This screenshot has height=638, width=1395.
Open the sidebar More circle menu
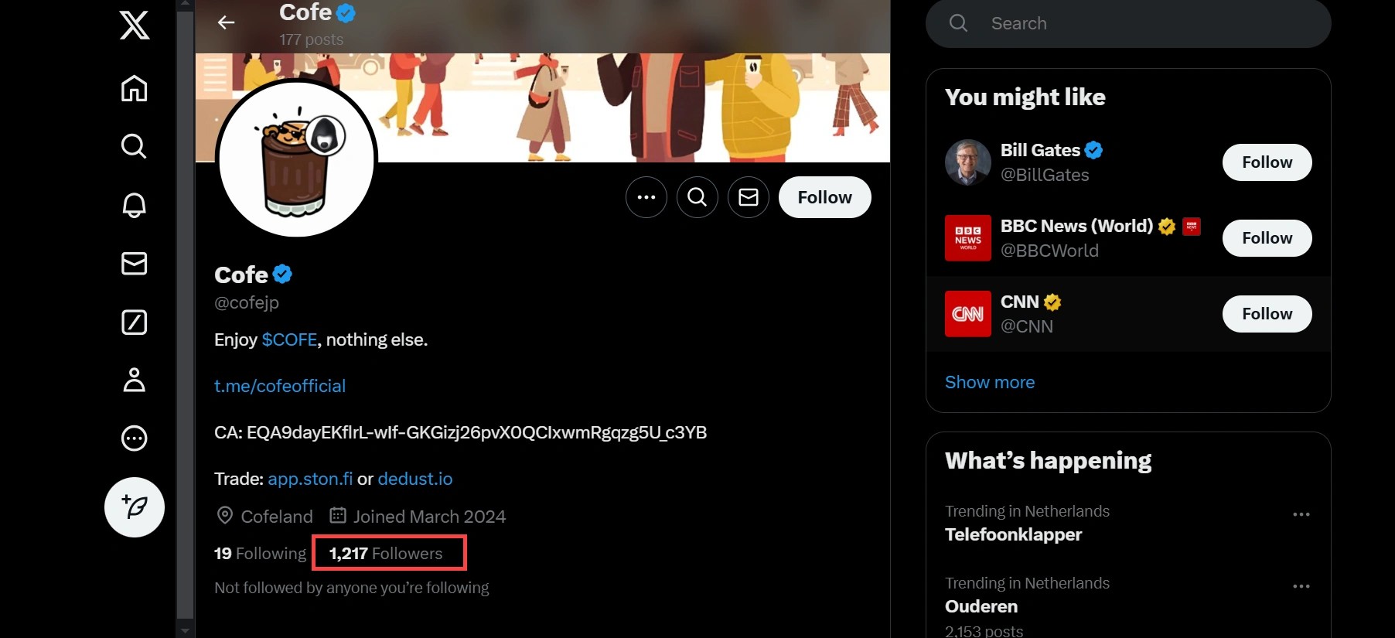(x=135, y=438)
